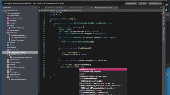Viewport: 170px width, 95px height.
Task: Navigate forward with the right arrow by tabs
Action: [43, 8]
